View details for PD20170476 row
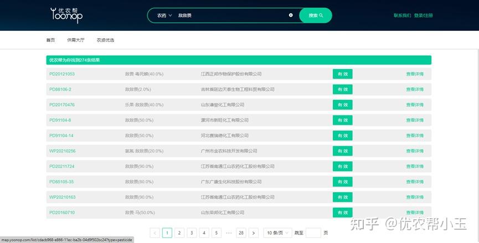Screen dimensions: 479x243 tap(415, 105)
